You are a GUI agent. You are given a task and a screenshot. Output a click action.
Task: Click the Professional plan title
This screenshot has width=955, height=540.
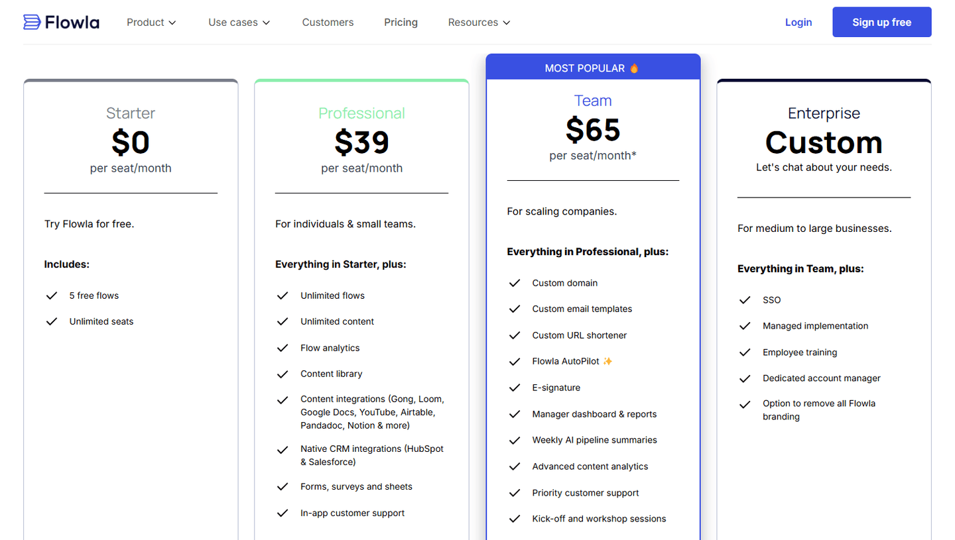pyautogui.click(x=361, y=113)
